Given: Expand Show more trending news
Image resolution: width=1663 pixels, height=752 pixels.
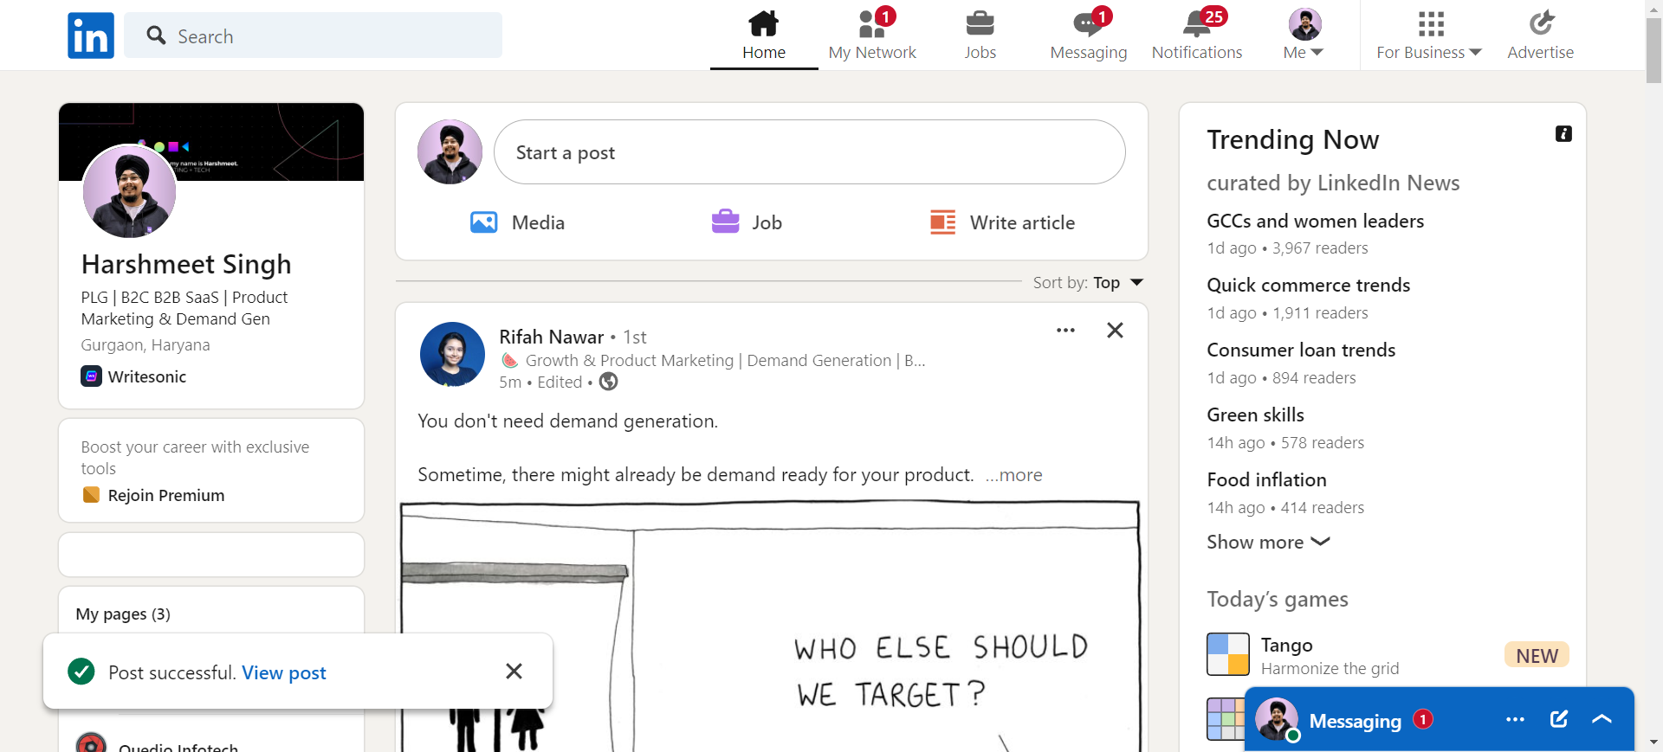Looking at the screenshot, I should coord(1268,543).
